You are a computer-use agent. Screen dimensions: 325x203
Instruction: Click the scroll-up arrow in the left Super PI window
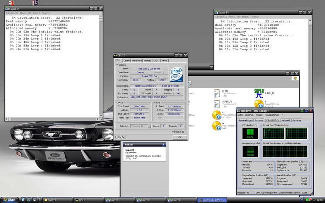click(101, 17)
